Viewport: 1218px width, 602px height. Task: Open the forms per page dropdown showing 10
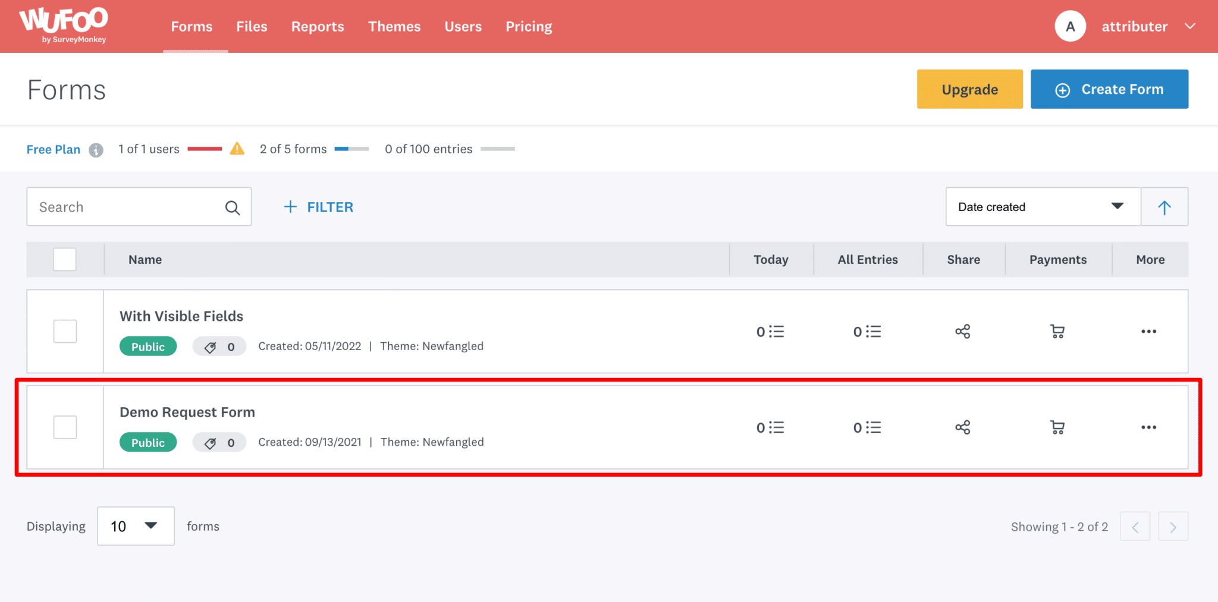pyautogui.click(x=135, y=526)
